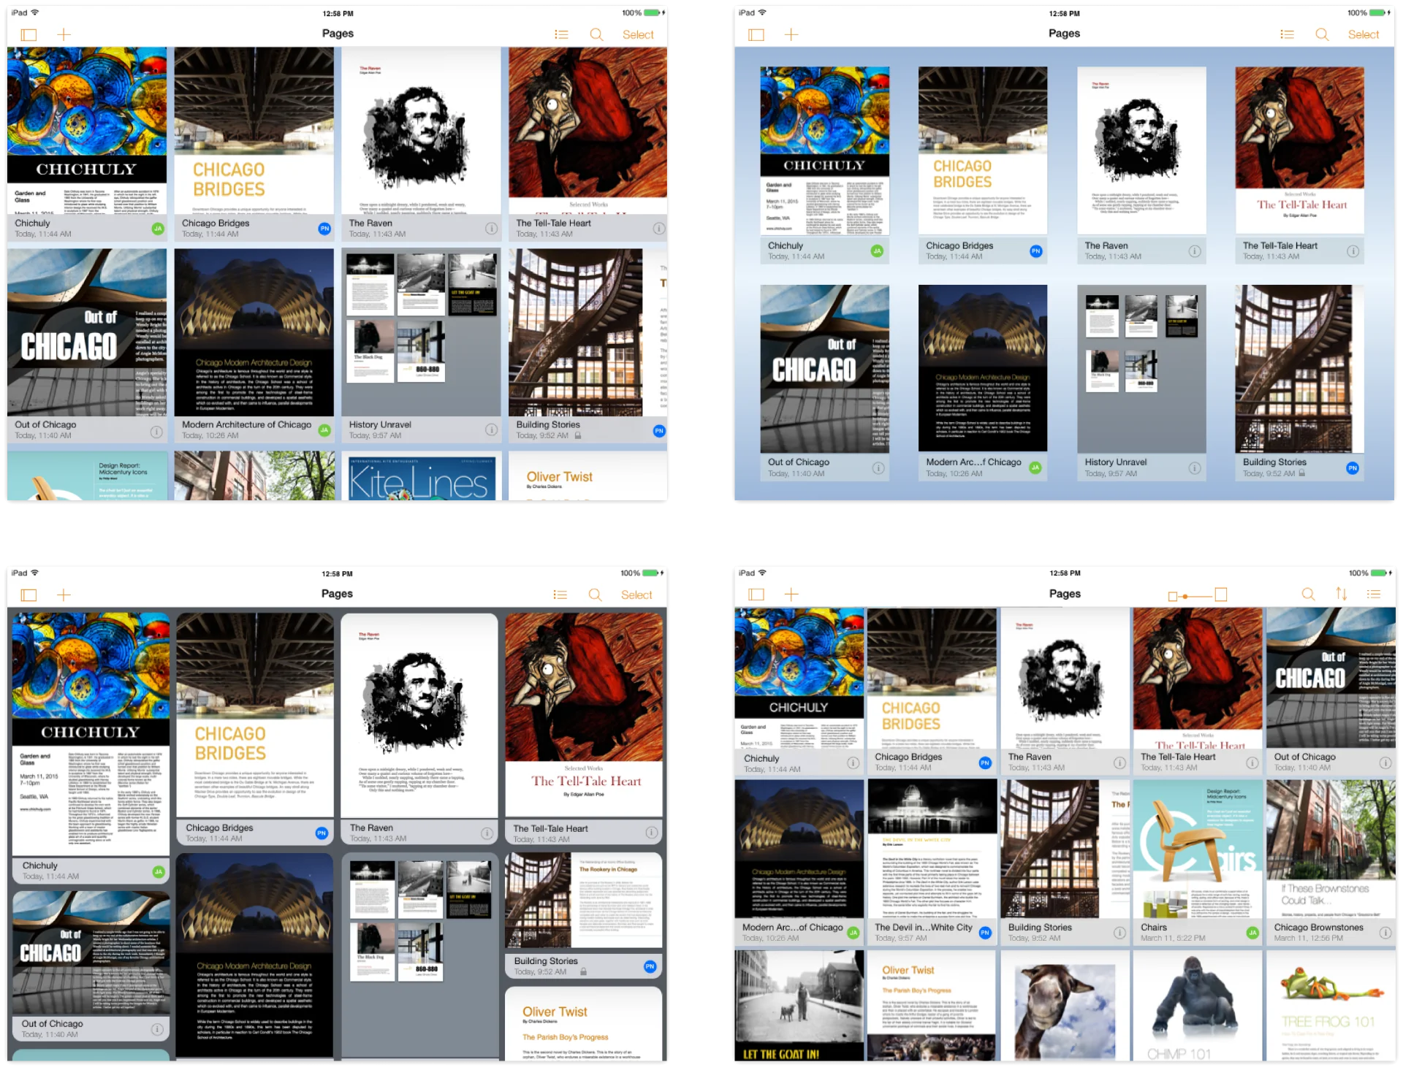This screenshot has height=1070, width=1403.
Task: Tap the PN badge on The Devil in...White City
Action: pos(985,932)
